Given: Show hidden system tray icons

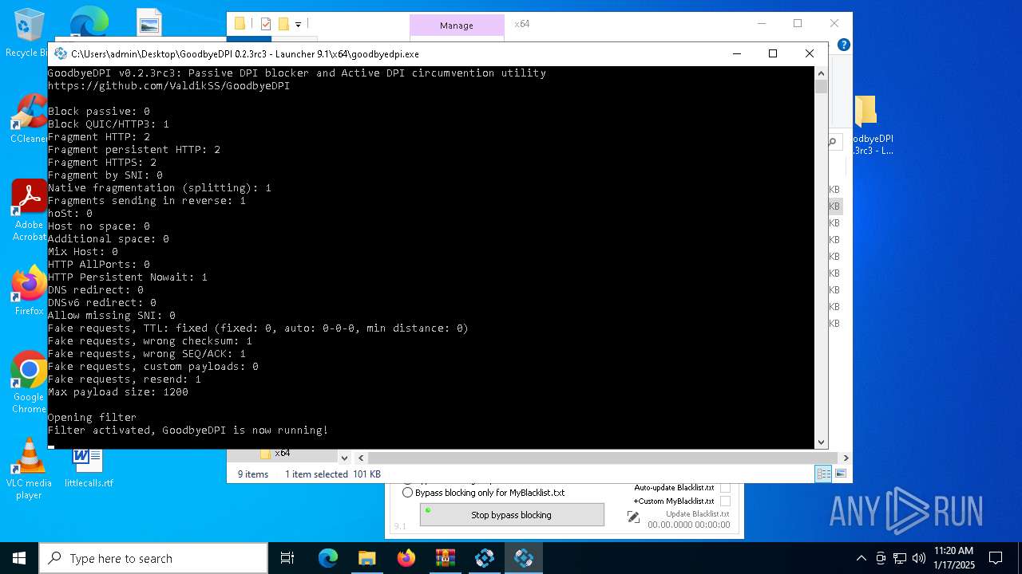Looking at the screenshot, I should pyautogui.click(x=861, y=558).
